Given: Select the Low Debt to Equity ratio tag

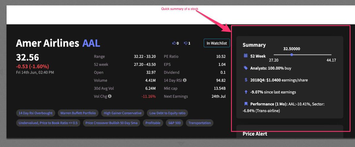Looking at the screenshot, I should point(167,113).
